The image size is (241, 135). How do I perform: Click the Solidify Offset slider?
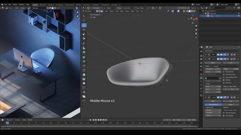pos(231,69)
